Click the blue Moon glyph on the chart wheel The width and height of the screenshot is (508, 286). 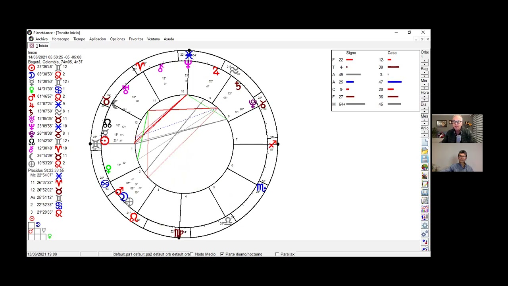[x=123, y=197]
